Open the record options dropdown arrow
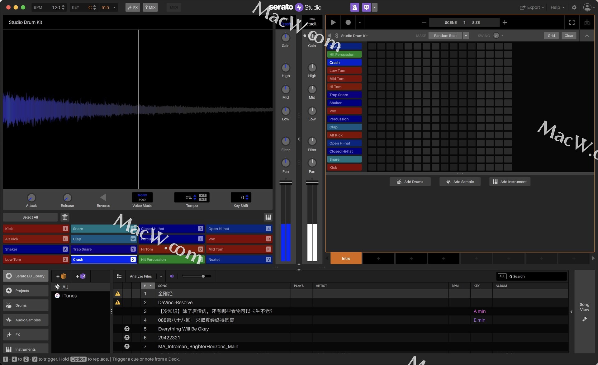Screen dimensions: 598x365 (x=360, y=22)
